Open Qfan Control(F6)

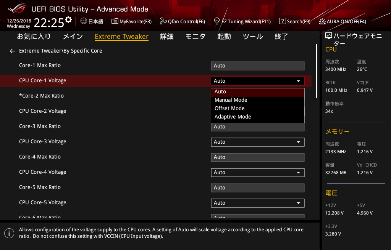[x=182, y=21]
